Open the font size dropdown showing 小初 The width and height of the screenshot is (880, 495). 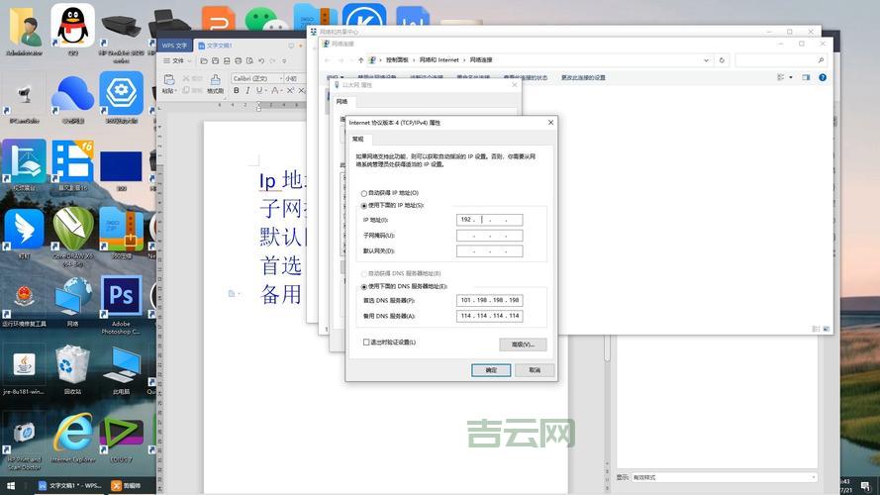coord(295,78)
